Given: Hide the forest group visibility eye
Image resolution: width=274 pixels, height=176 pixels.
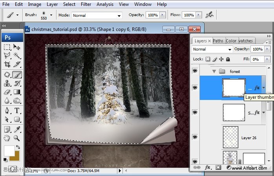Looking at the screenshot, I should [x=195, y=71].
